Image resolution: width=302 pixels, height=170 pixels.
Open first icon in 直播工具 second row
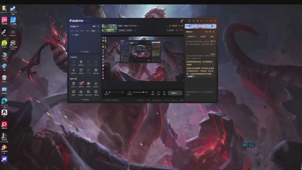[x=74, y=93]
